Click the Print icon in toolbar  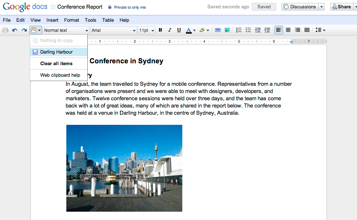click(5, 30)
